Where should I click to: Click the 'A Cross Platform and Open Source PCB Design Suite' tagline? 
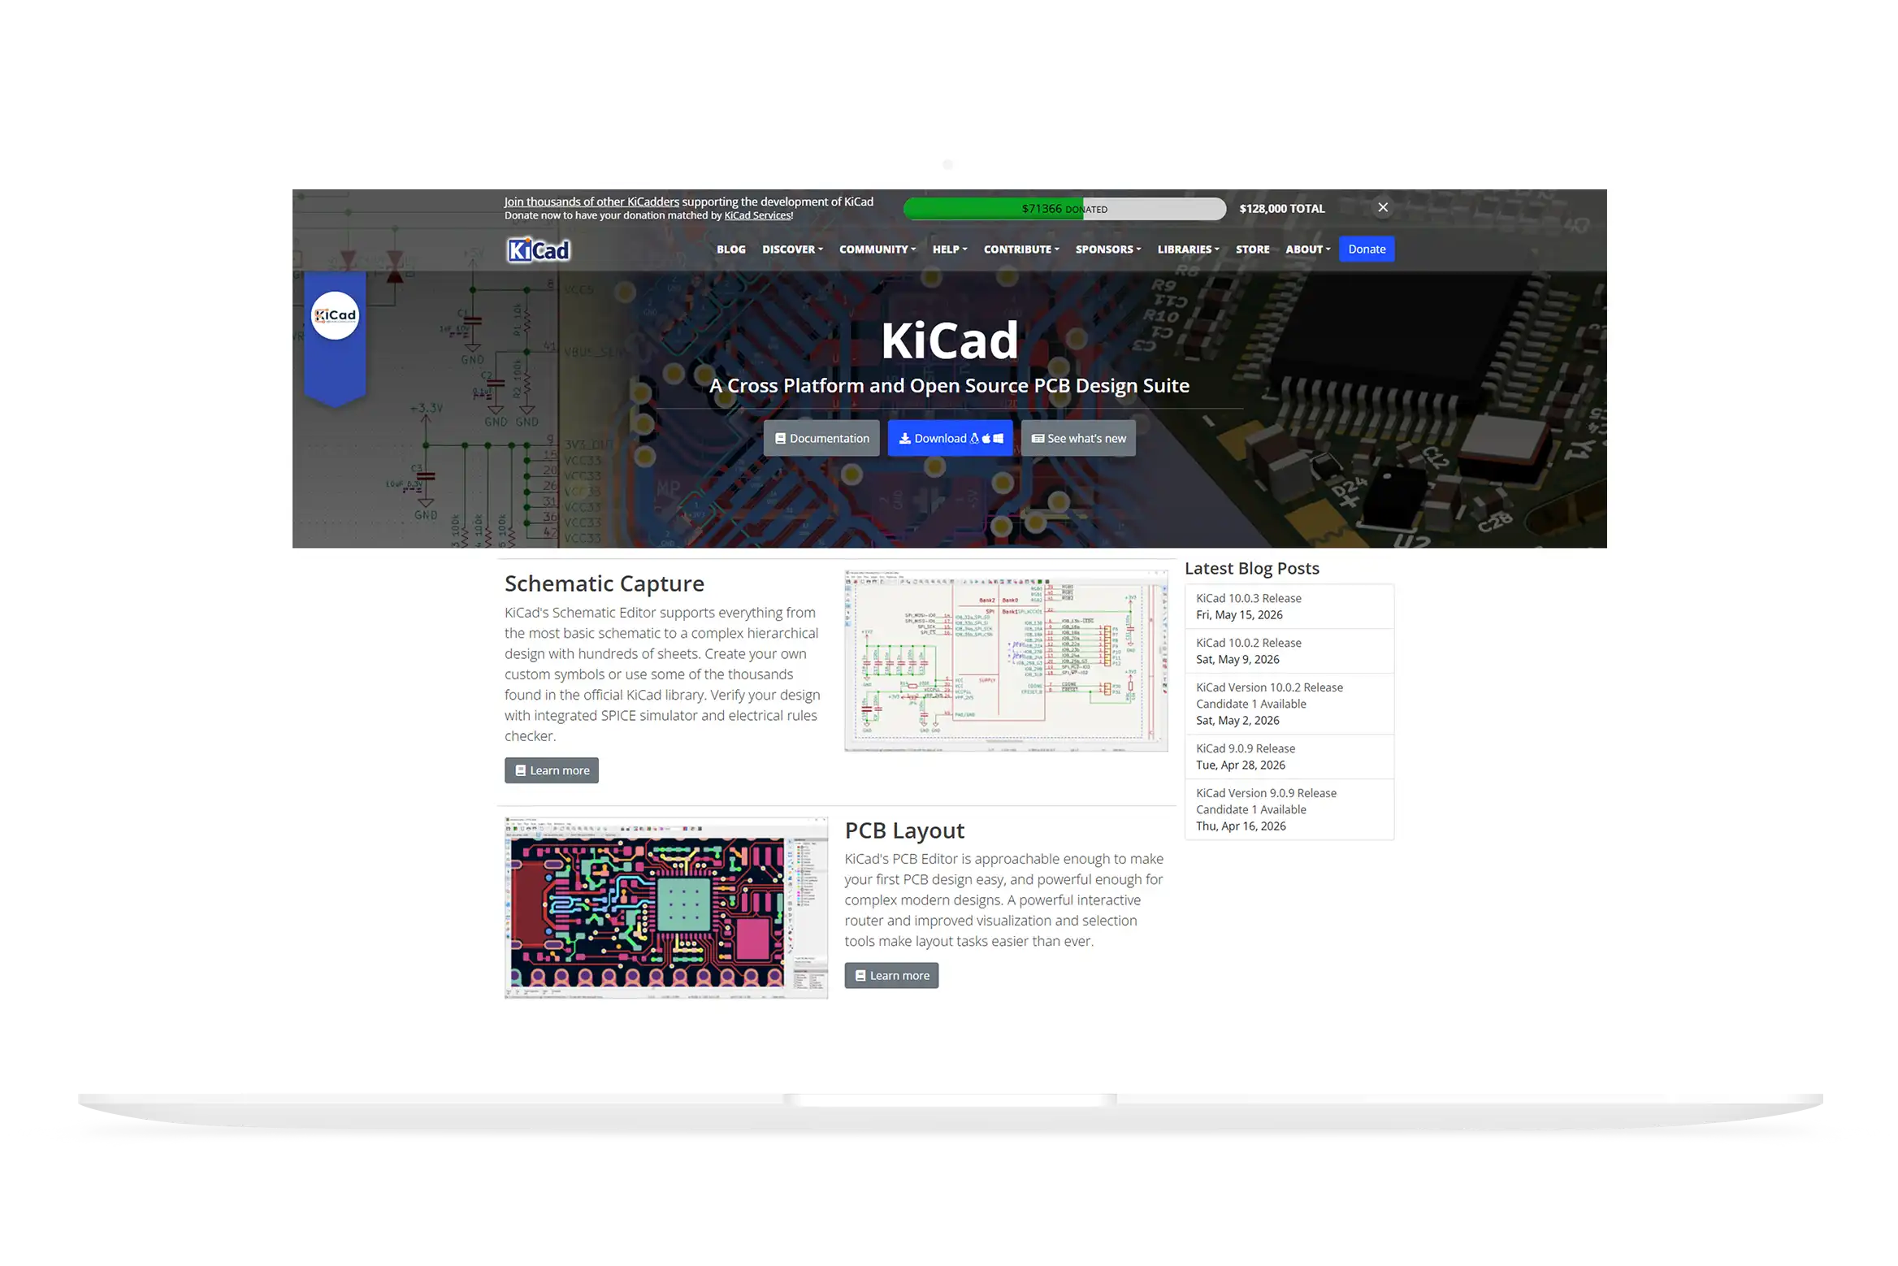[949, 385]
